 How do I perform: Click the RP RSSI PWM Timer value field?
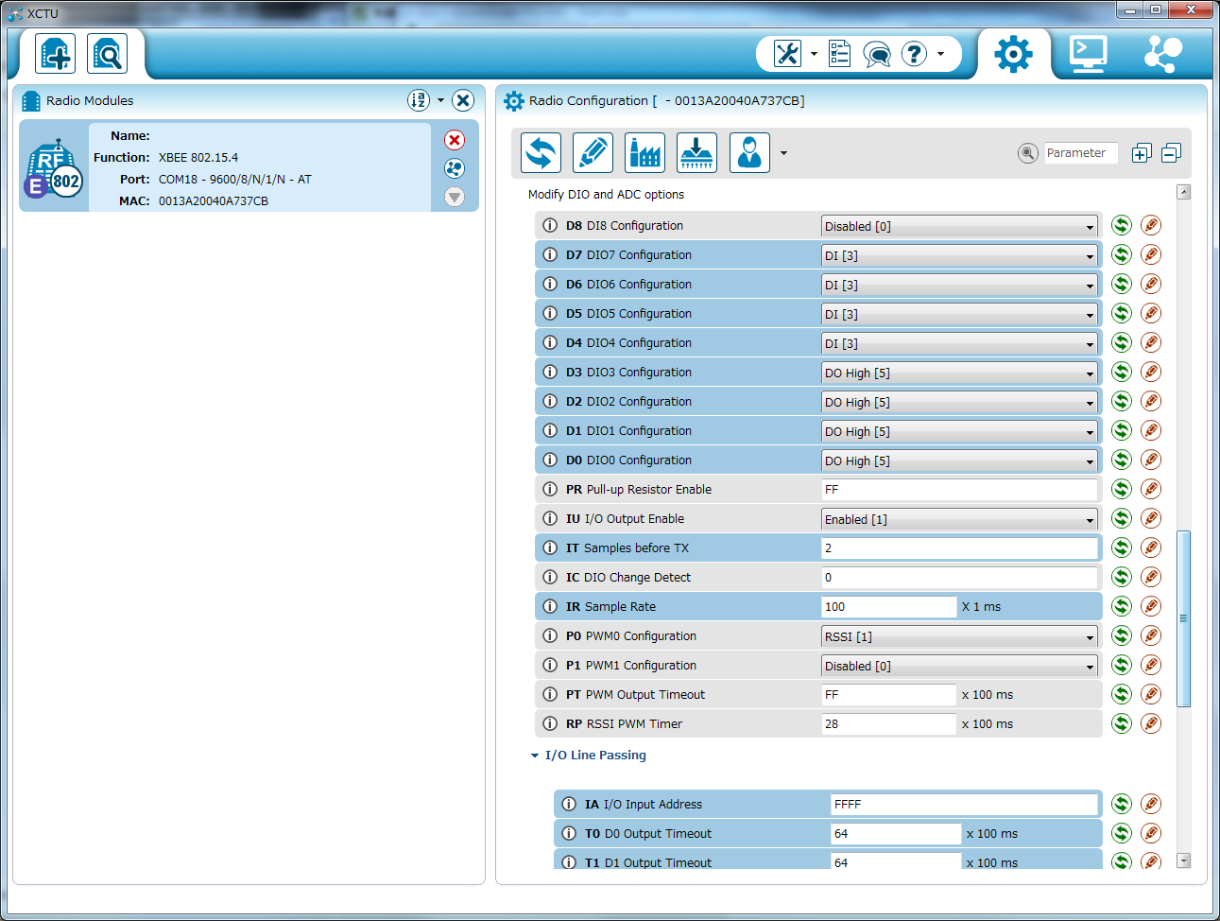coord(888,724)
